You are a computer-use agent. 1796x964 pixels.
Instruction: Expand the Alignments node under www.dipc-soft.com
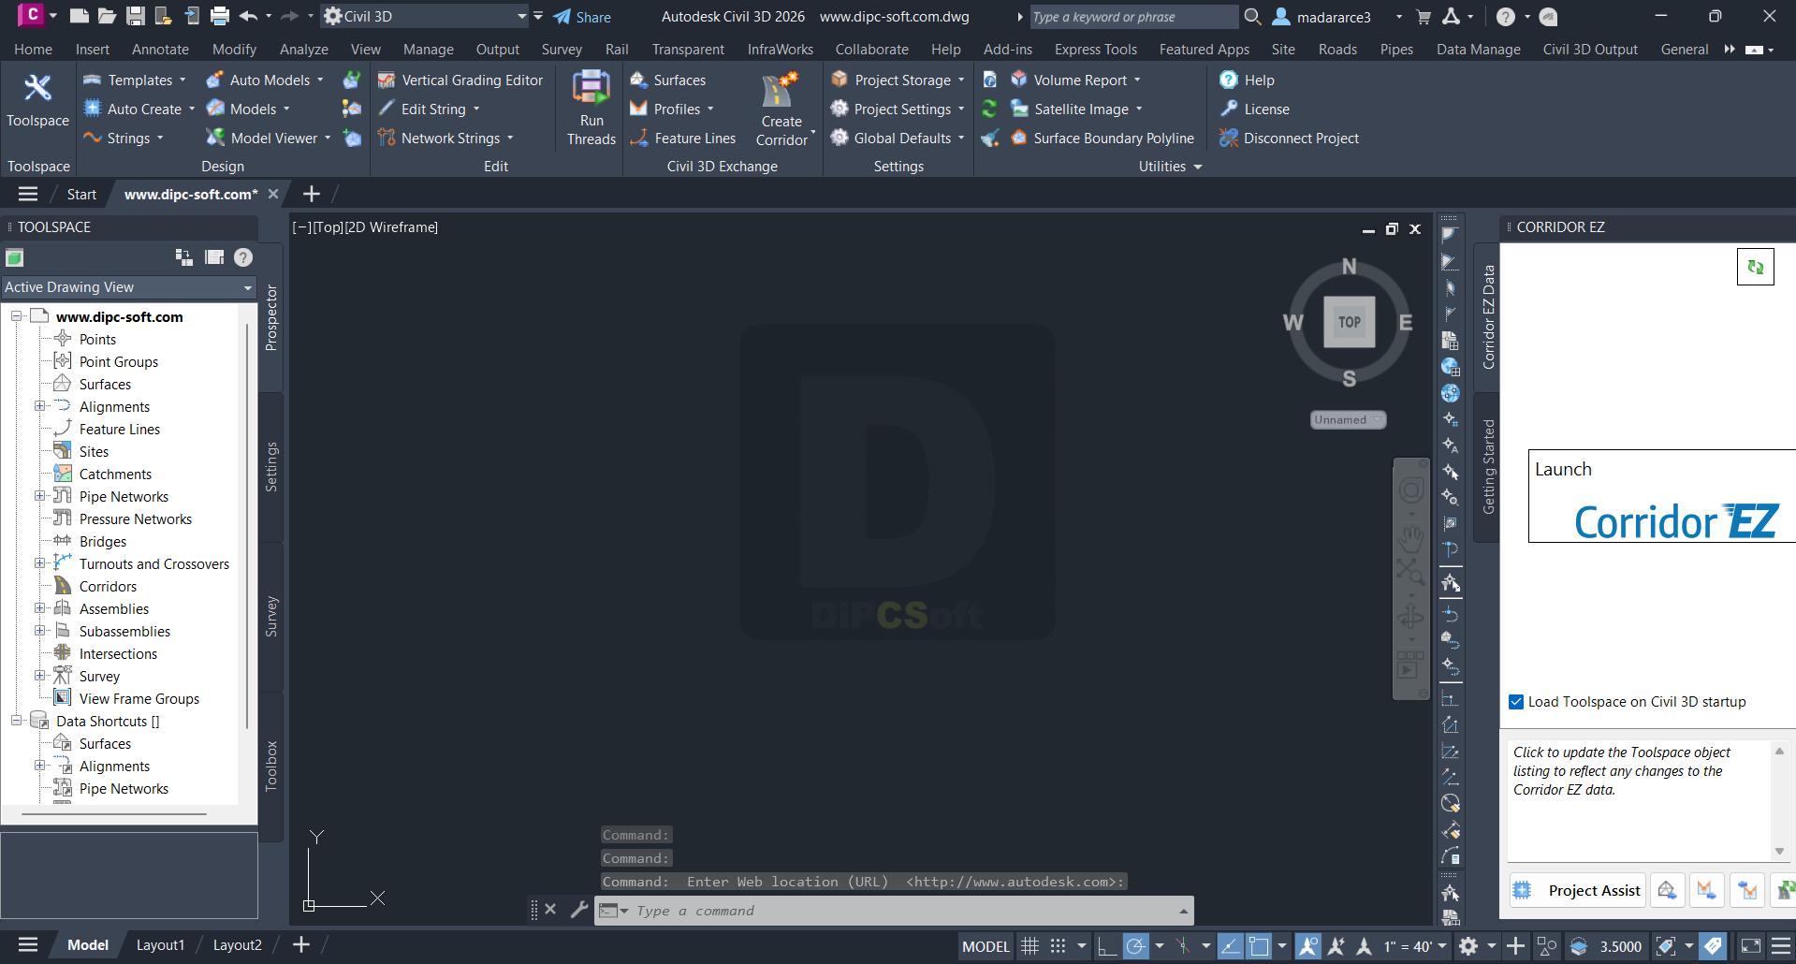coord(40,406)
